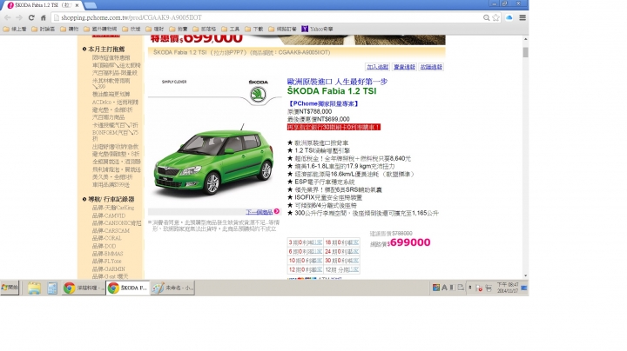The image size is (627, 351).
Task: Click the round Škoda logo emblem
Action: point(258,95)
